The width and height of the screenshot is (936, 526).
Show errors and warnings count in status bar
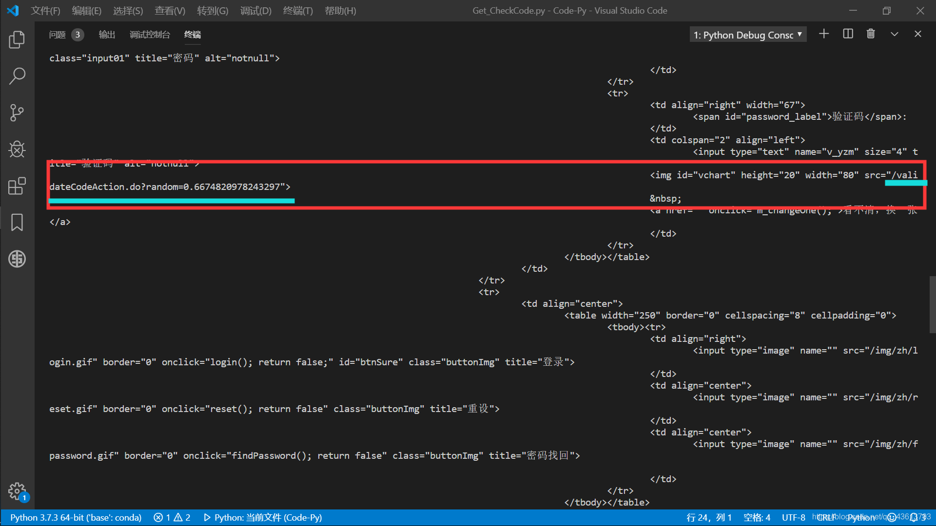pos(172,517)
